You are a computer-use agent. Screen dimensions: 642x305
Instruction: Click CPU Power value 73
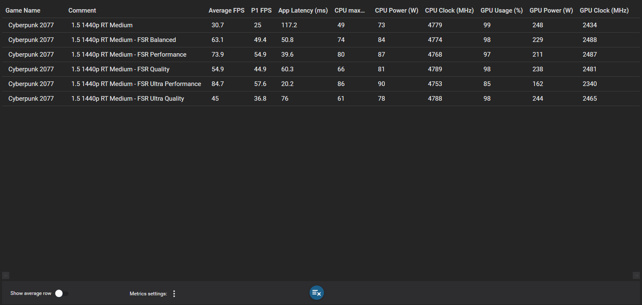point(381,25)
